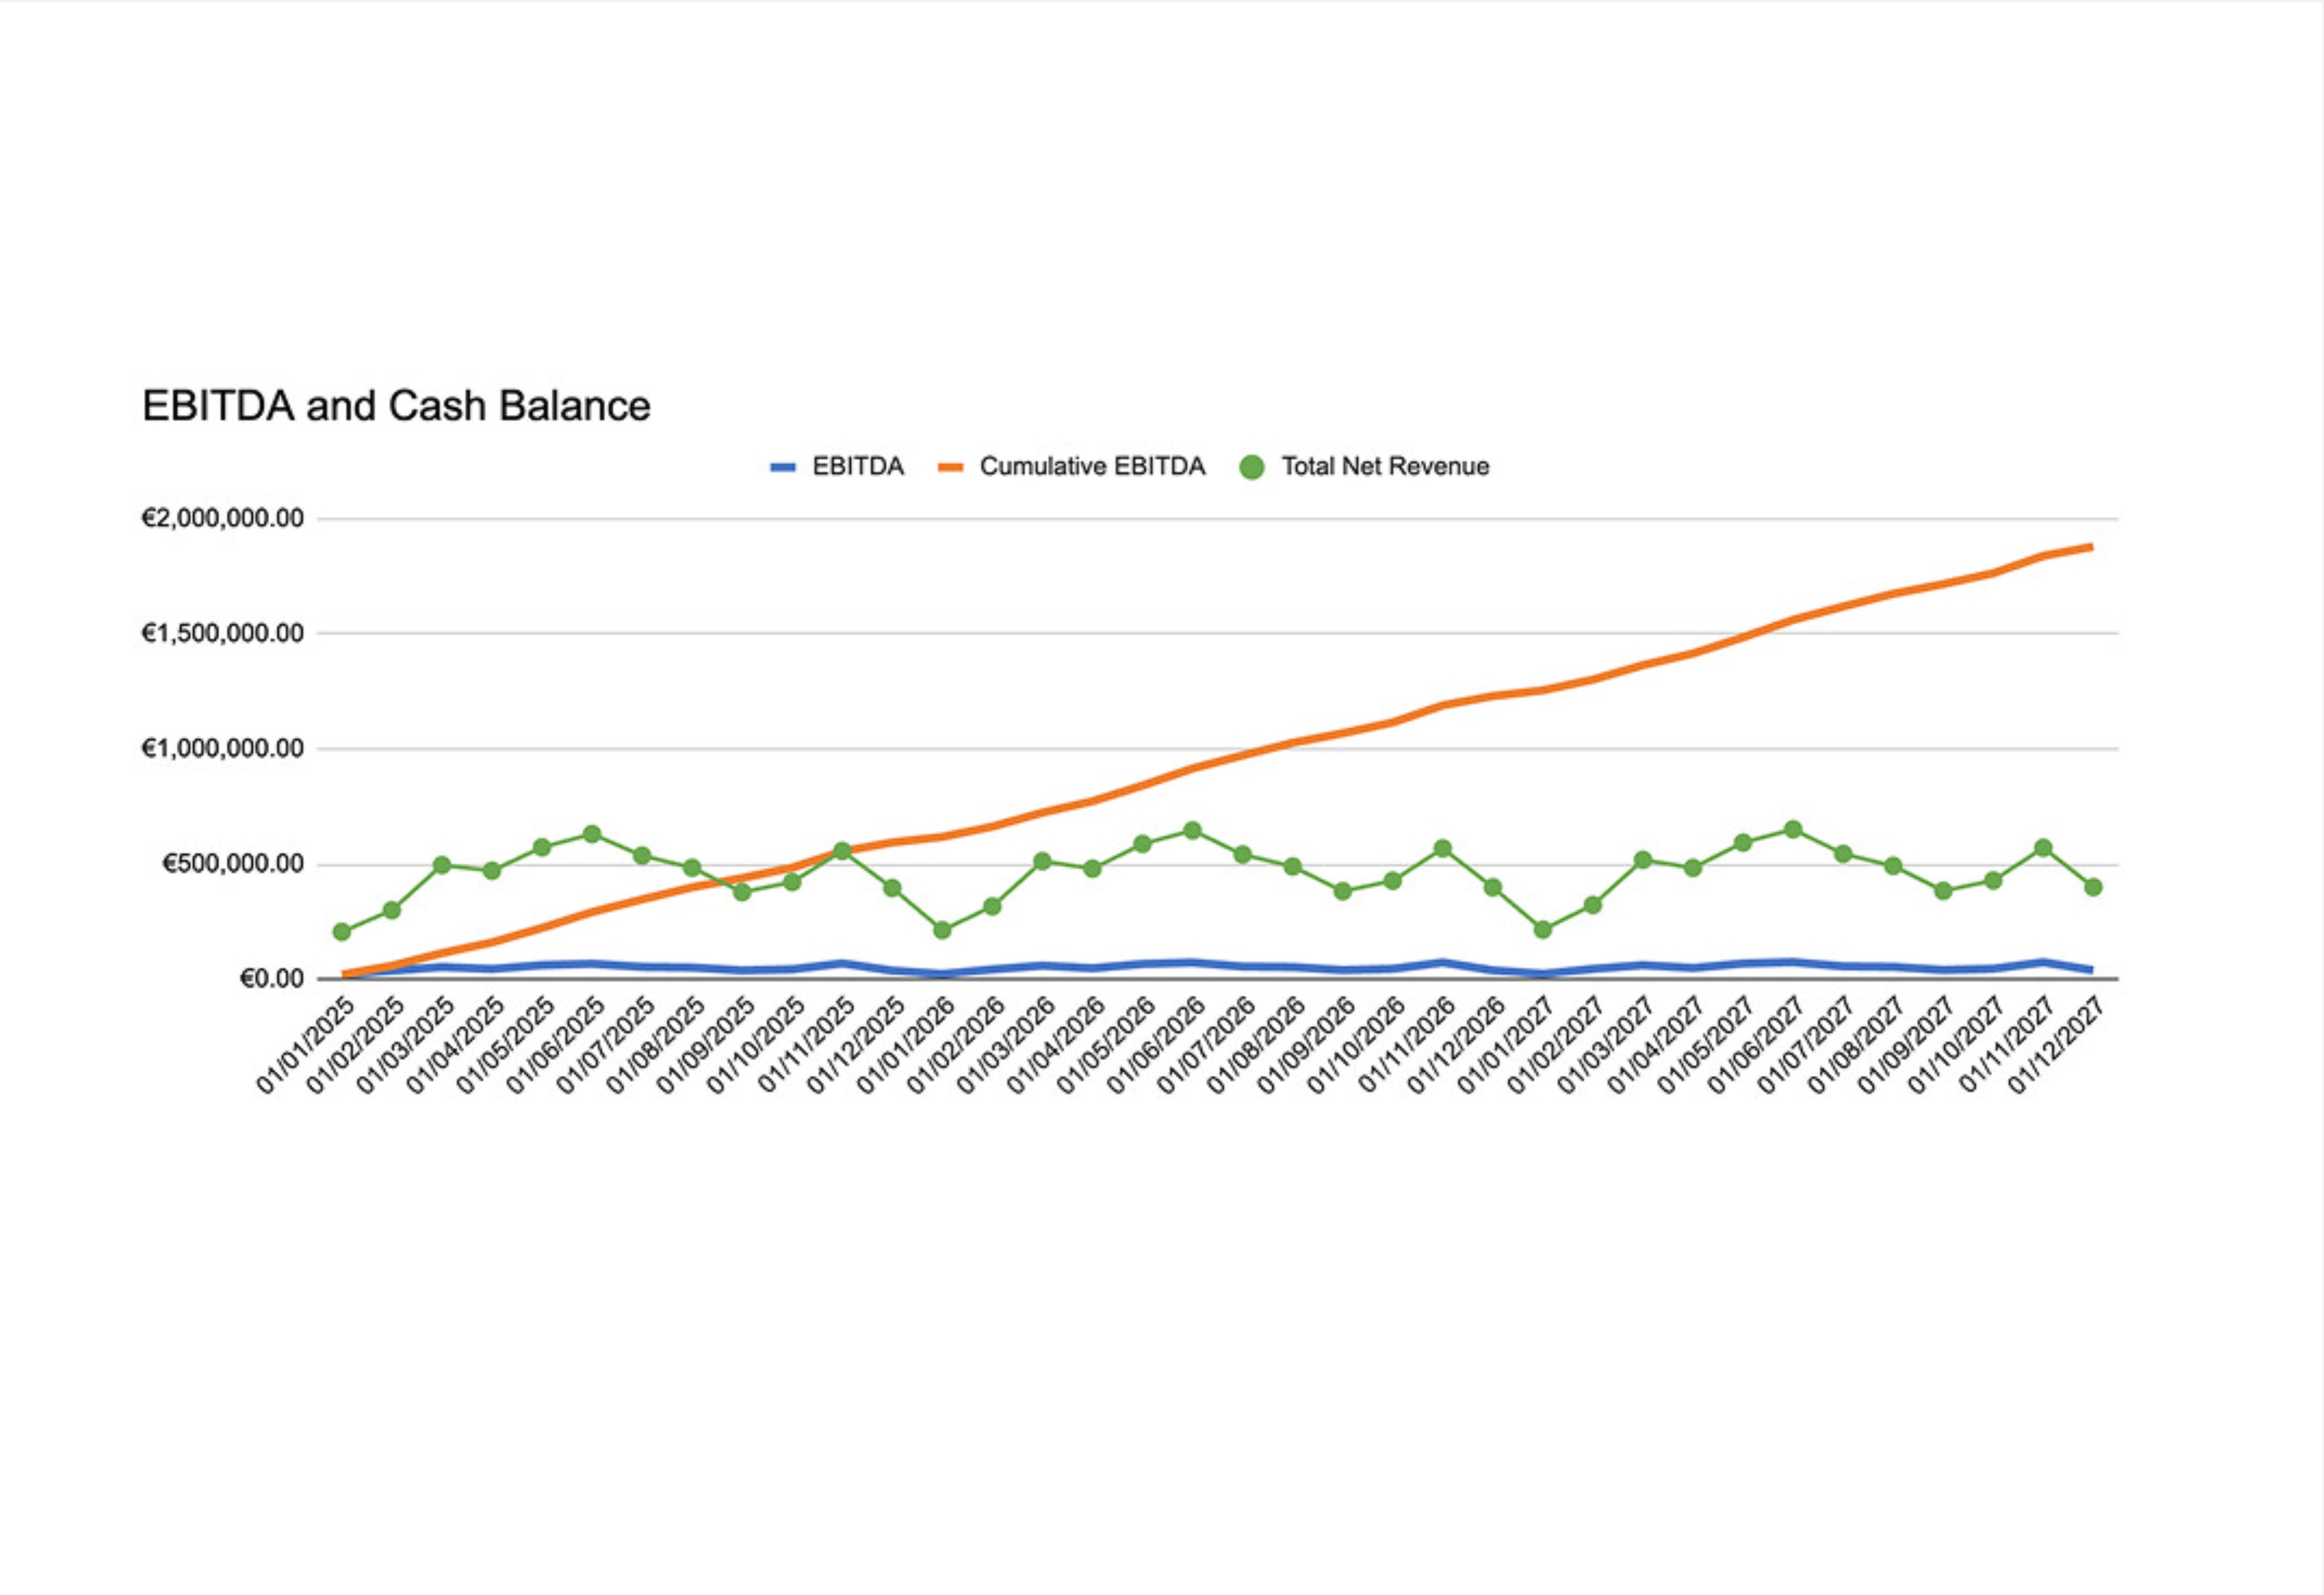The height and width of the screenshot is (1595, 2324).
Task: Select the Total Net Revenue legend label
Action: click(x=1385, y=467)
